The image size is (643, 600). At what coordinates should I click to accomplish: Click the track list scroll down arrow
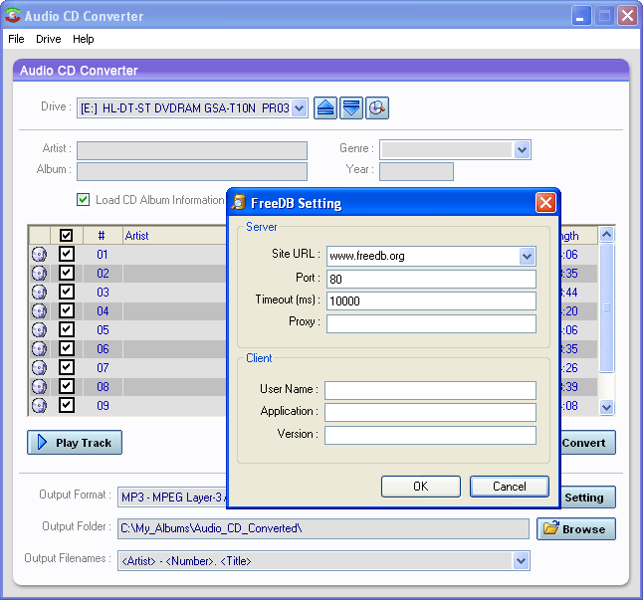click(x=606, y=407)
